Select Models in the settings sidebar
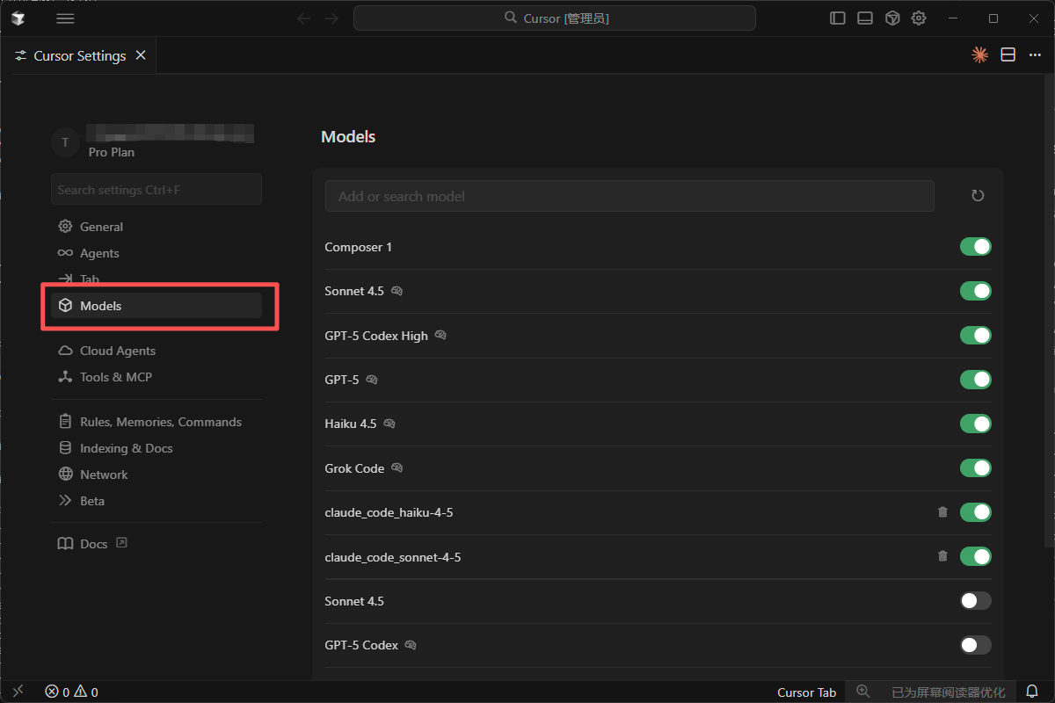The height and width of the screenshot is (703, 1055). [156, 306]
